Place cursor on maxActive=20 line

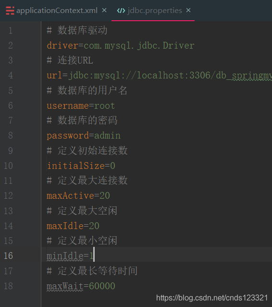(x=78, y=196)
